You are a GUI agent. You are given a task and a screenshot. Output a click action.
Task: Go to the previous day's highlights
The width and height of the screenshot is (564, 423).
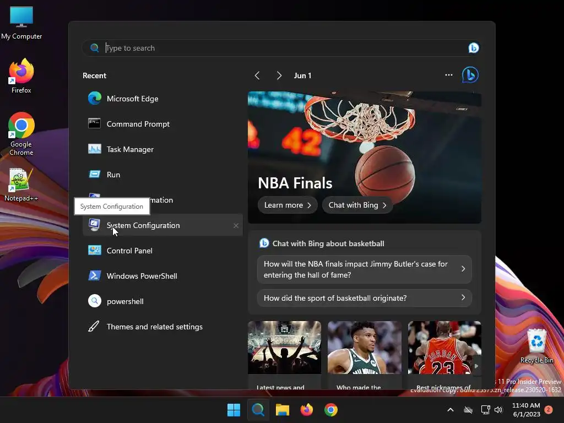257,75
